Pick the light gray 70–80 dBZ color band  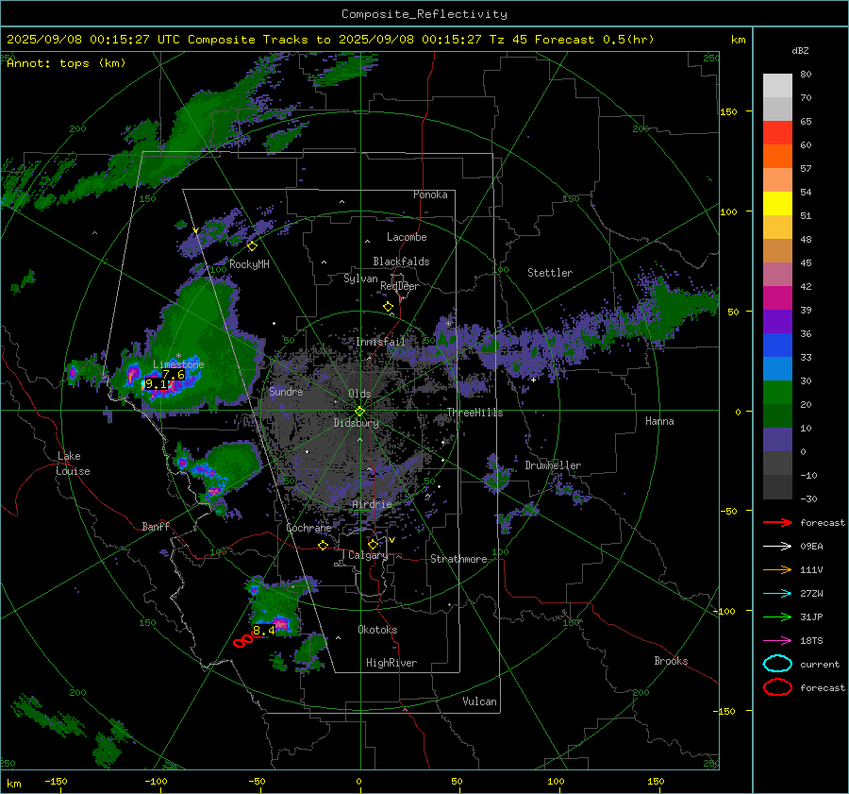click(777, 86)
